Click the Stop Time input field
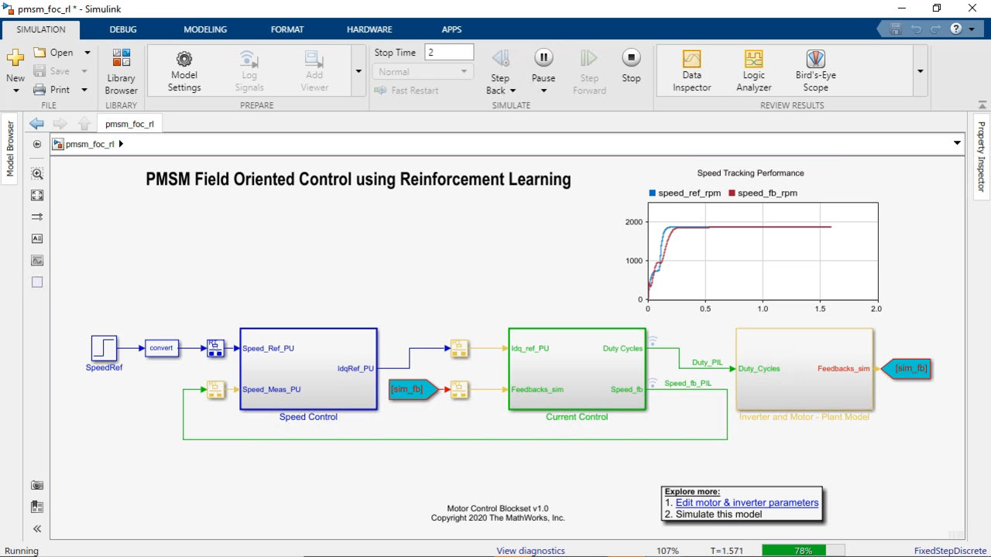The height and width of the screenshot is (557, 991). [449, 53]
